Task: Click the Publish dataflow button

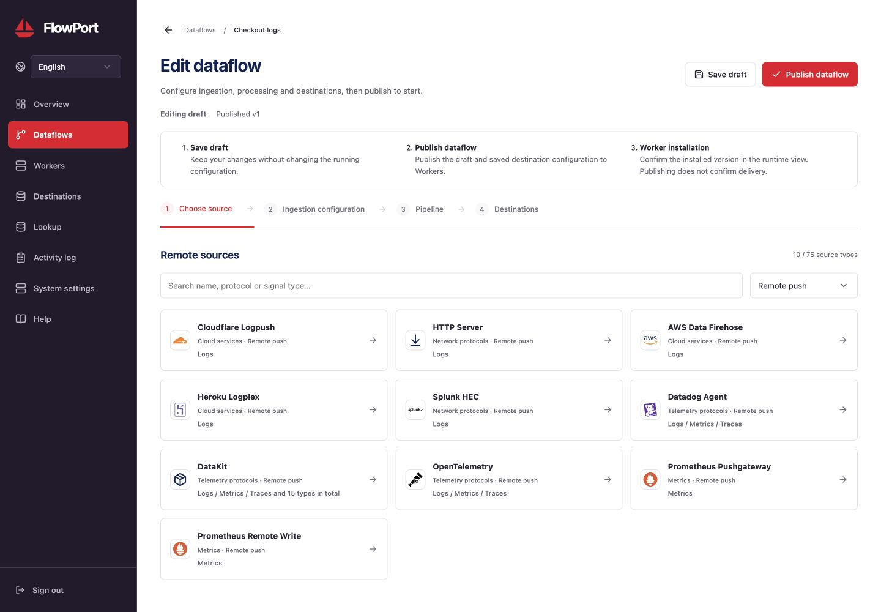Action: click(809, 75)
